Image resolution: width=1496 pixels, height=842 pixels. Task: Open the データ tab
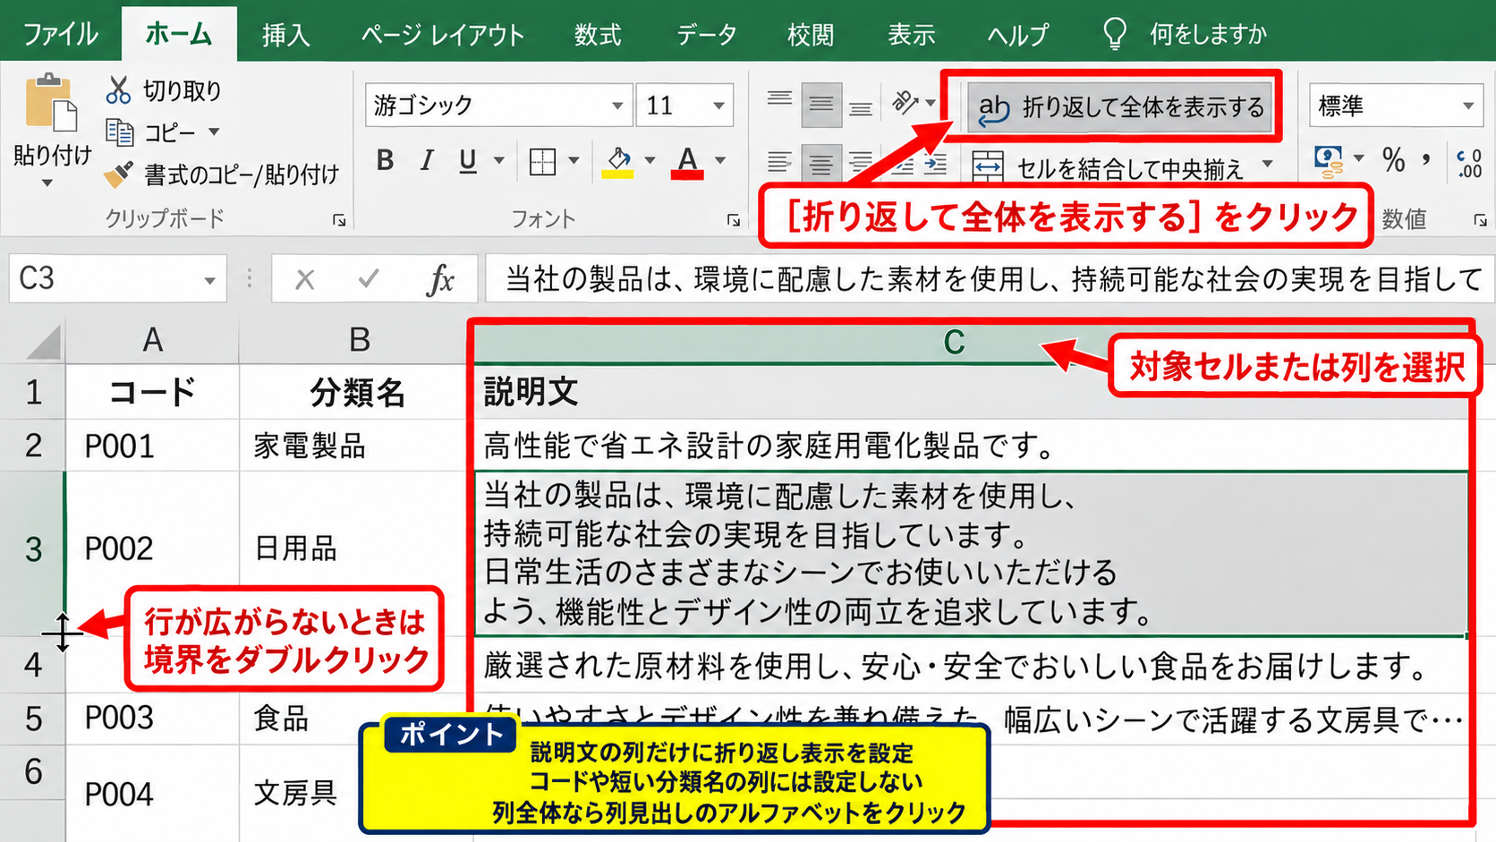706,34
